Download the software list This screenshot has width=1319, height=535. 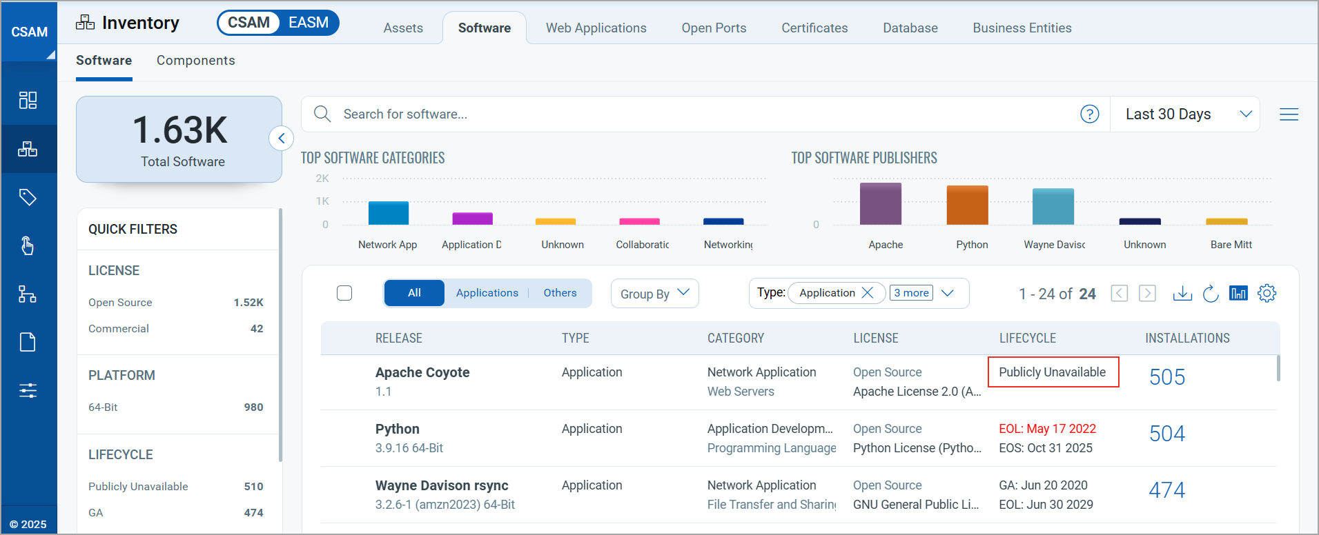point(1182,293)
